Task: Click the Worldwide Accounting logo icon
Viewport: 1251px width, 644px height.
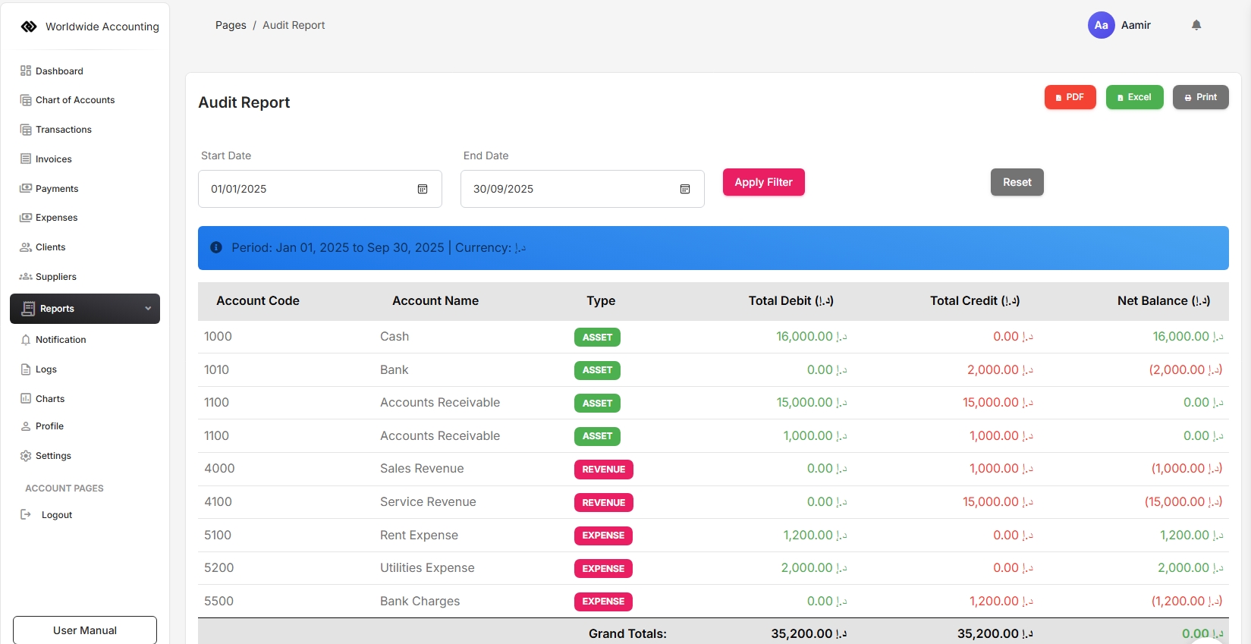Action: pos(29,27)
